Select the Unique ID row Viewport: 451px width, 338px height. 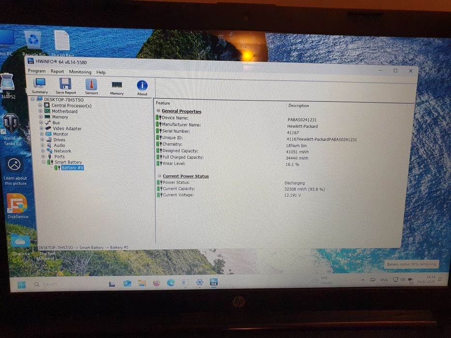[172, 138]
